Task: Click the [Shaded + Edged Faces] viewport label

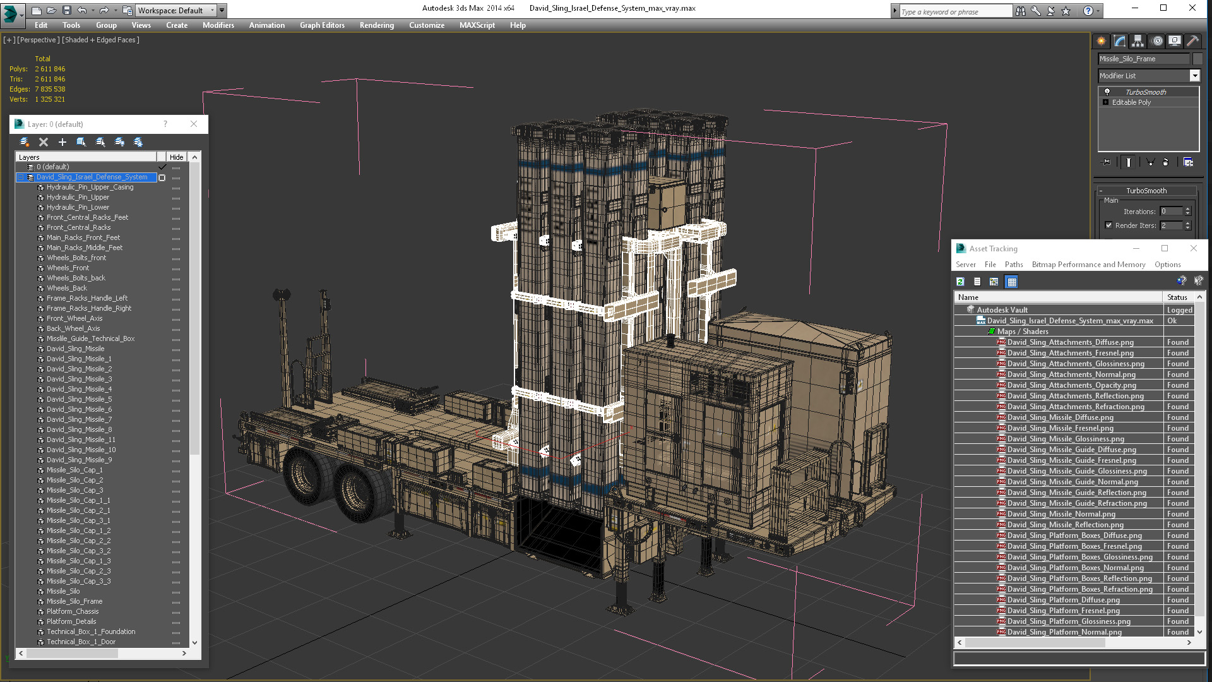Action: pos(100,40)
